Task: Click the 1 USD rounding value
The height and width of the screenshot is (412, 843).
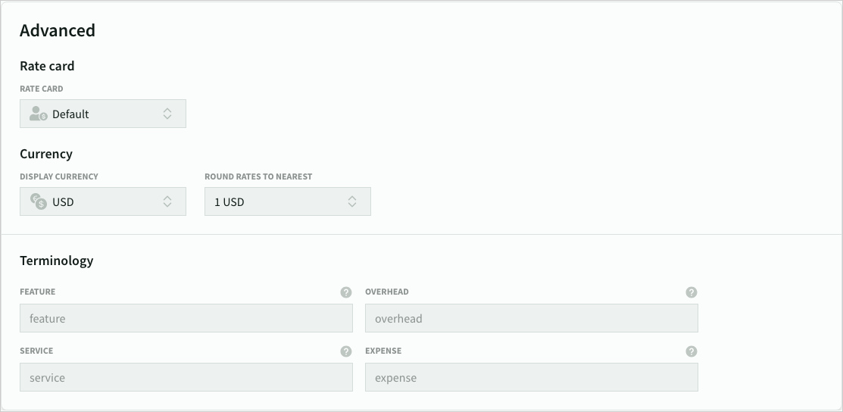Action: 229,202
